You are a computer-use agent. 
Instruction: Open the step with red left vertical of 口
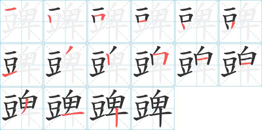click(65, 21)
